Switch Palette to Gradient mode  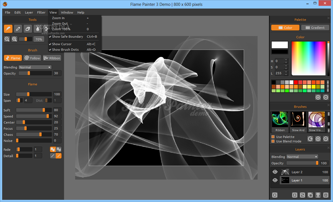pyautogui.click(x=315, y=28)
